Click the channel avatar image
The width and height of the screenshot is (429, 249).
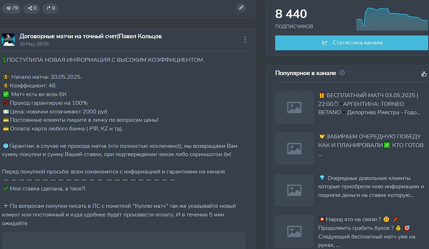8,39
